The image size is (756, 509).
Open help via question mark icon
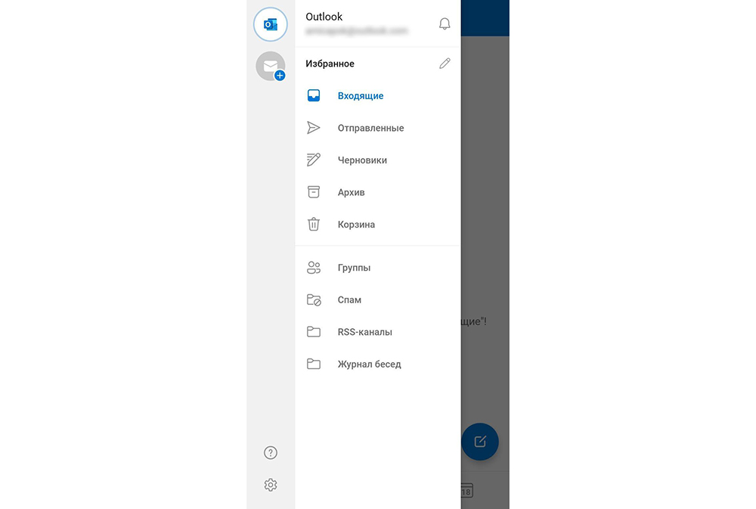point(271,453)
